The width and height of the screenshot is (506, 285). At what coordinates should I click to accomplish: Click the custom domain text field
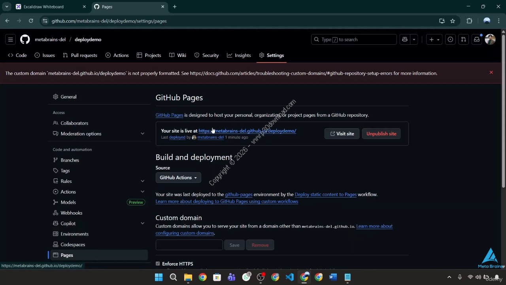pos(189,245)
